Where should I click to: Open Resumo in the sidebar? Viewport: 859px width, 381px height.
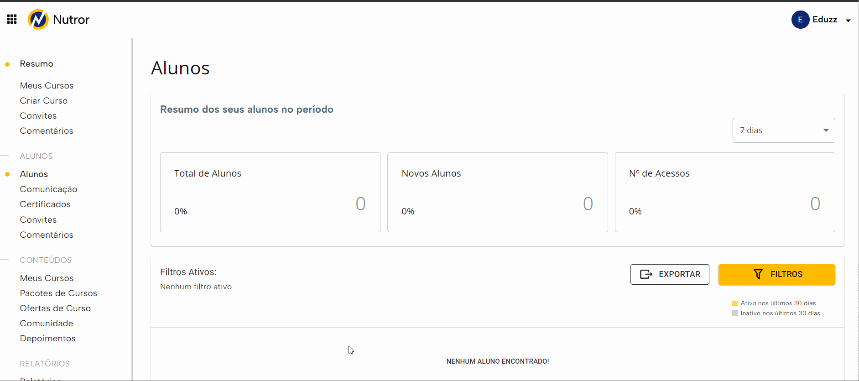click(36, 64)
